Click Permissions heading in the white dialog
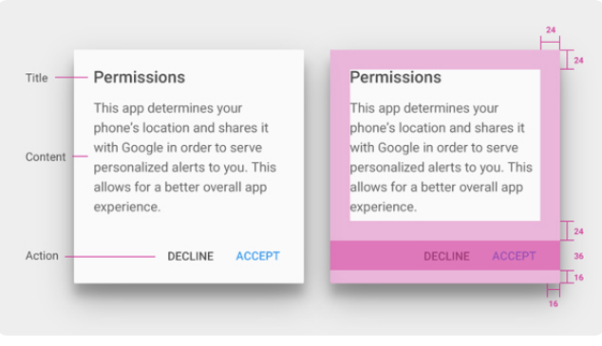Image resolution: width=602 pixels, height=346 pixels. [140, 77]
